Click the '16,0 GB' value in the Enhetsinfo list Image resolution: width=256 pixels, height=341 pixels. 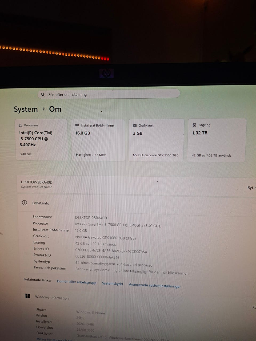click(81, 230)
